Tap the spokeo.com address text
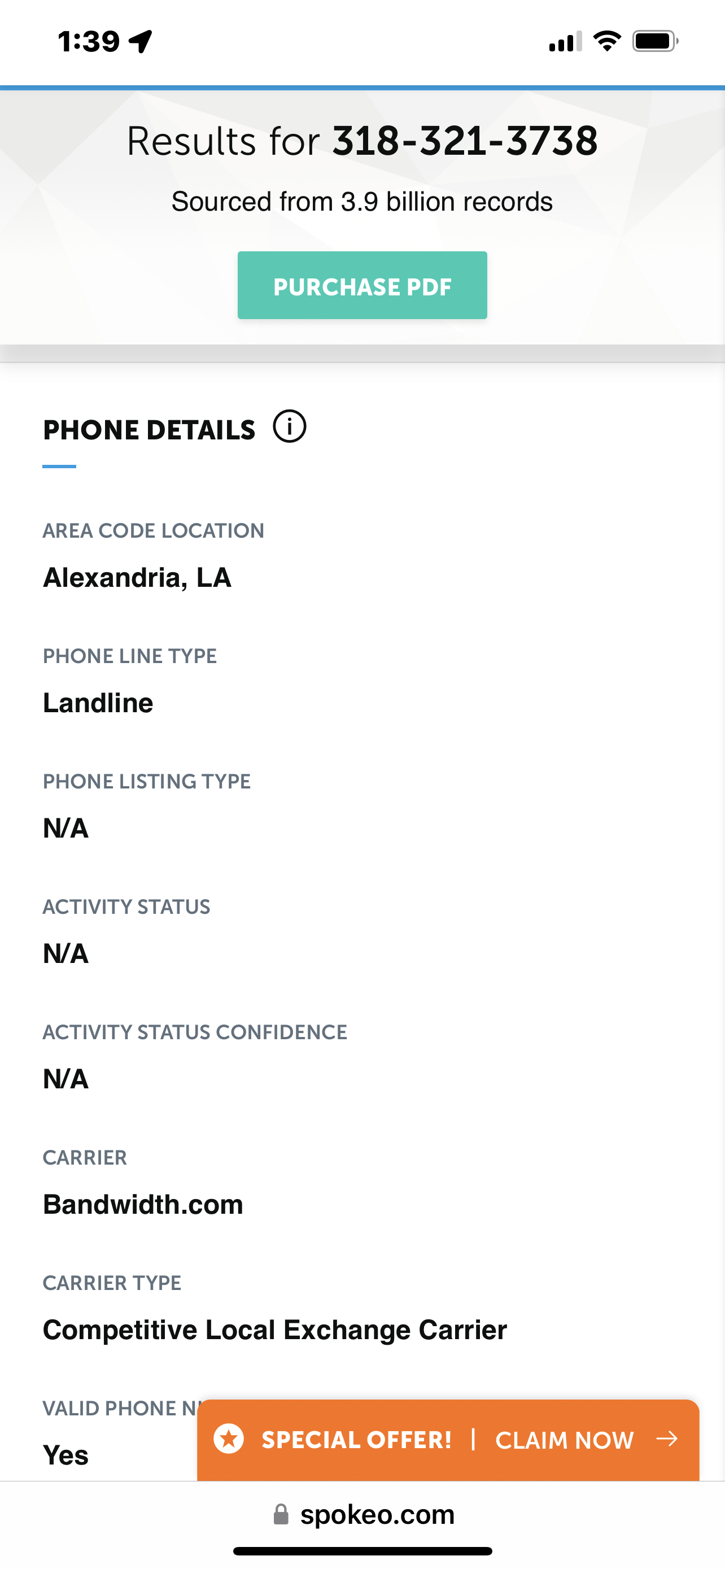This screenshot has width=725, height=1569. (377, 1514)
